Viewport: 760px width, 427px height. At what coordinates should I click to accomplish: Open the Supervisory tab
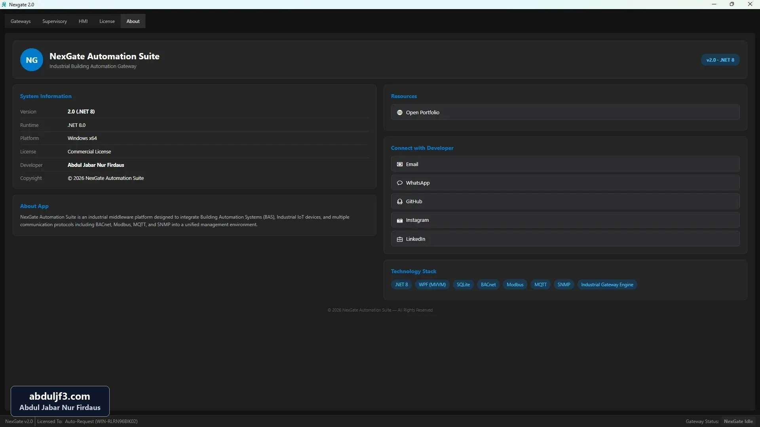point(55,21)
